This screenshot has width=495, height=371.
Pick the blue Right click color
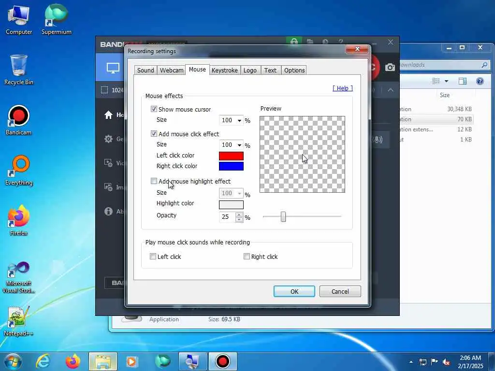click(231, 166)
